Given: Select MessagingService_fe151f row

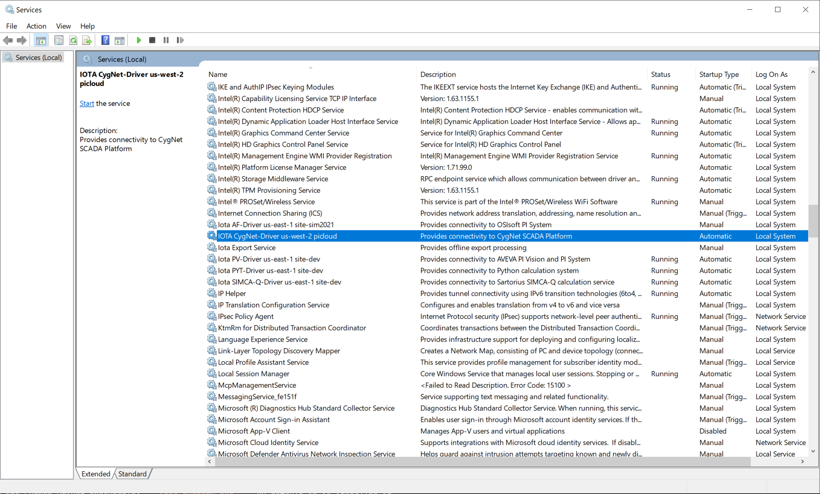Looking at the screenshot, I should 507,396.
